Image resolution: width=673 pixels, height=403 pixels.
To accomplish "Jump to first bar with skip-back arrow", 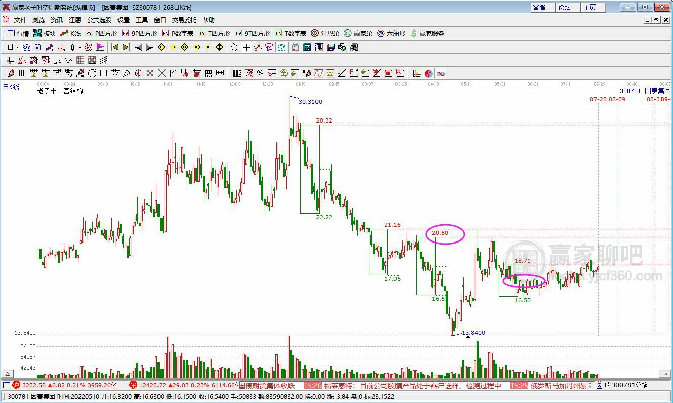I will [114, 47].
